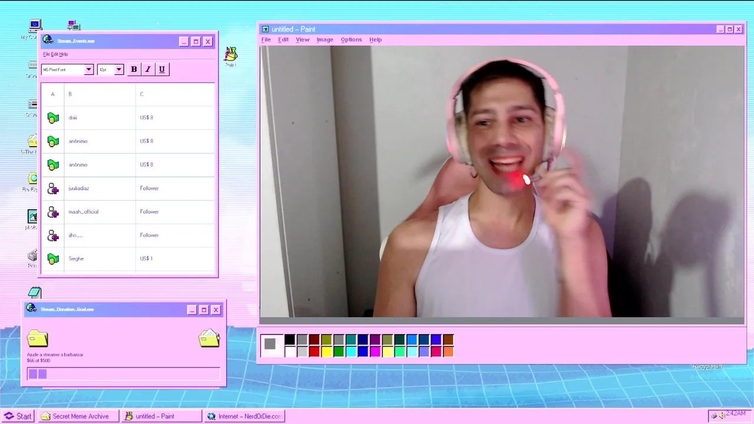Toggle Italic formatting in Stream_Events
The height and width of the screenshot is (424, 754).
coord(148,69)
